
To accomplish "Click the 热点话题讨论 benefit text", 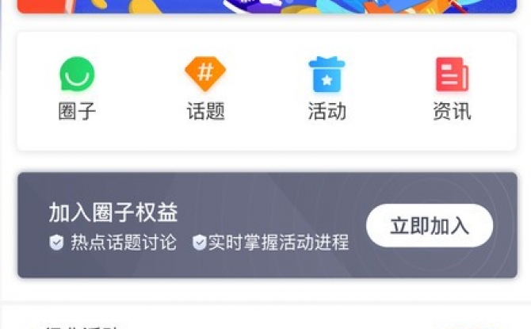I will coord(124,243).
